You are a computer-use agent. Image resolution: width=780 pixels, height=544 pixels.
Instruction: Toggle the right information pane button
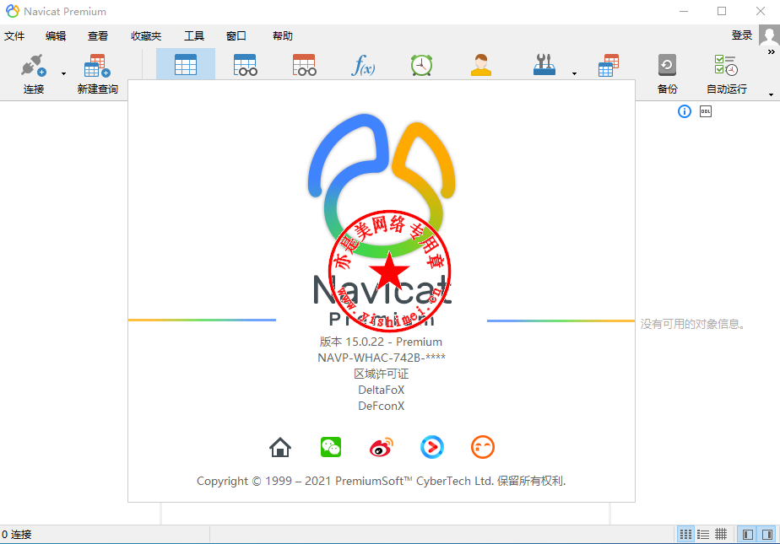(767, 535)
